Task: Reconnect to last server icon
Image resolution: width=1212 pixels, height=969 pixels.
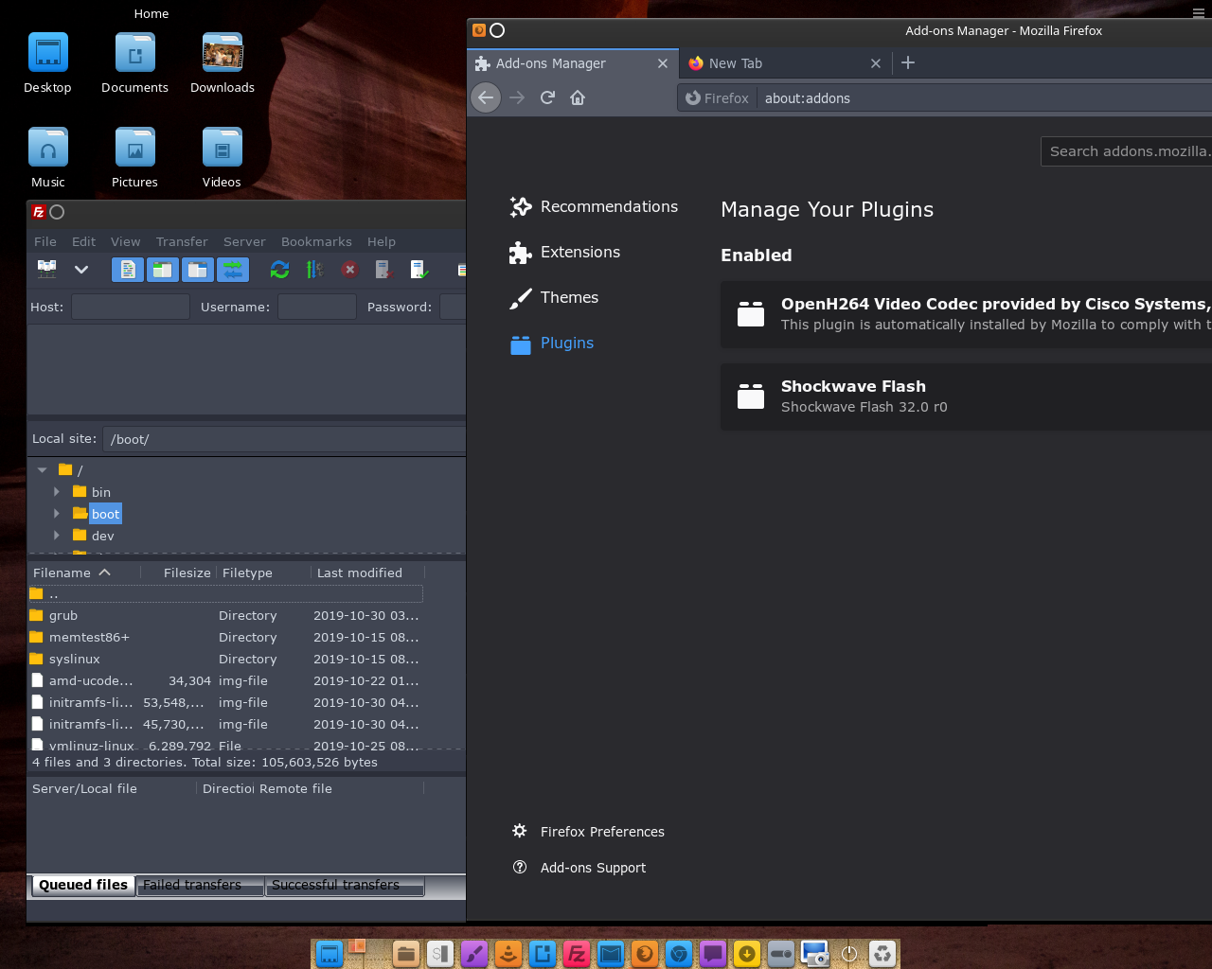Action: pyautogui.click(x=419, y=270)
